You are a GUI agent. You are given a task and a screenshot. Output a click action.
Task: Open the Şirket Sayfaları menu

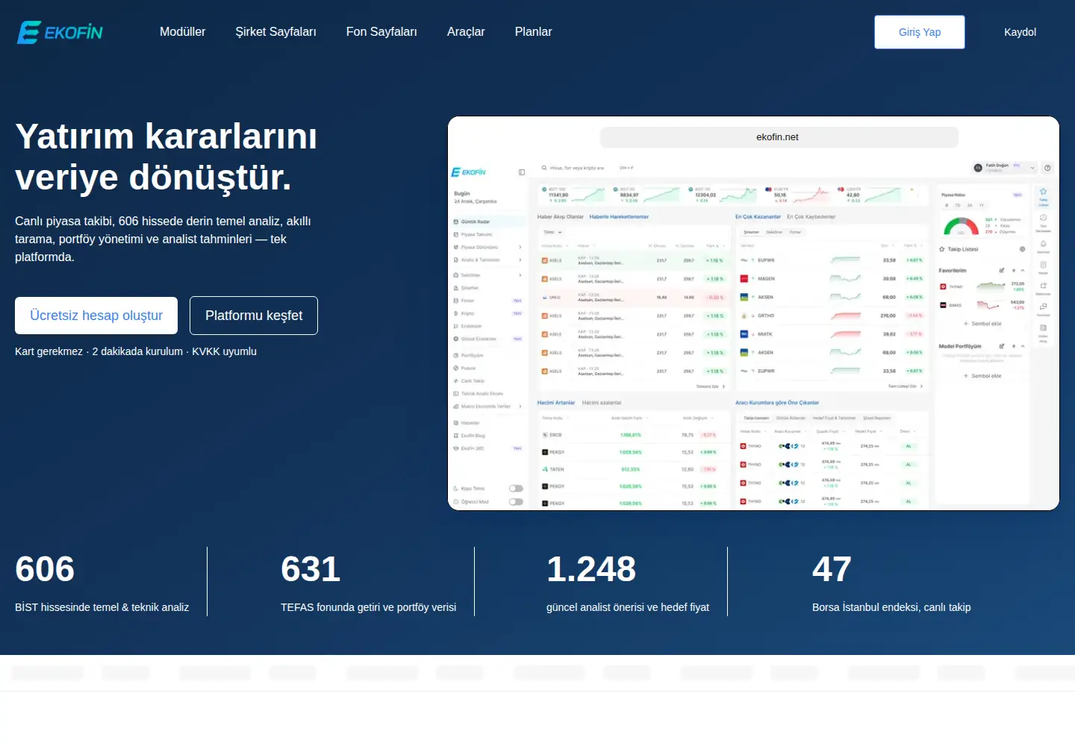pyautogui.click(x=275, y=32)
